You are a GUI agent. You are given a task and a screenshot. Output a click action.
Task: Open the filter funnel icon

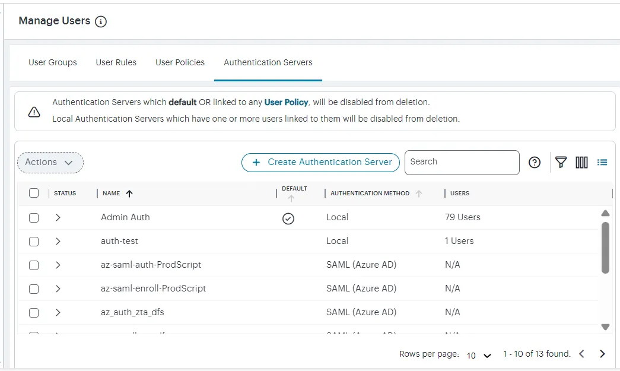click(561, 162)
